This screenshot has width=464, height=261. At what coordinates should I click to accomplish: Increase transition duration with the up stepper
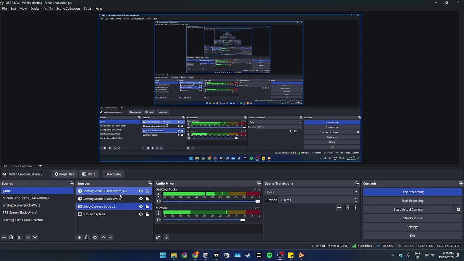[x=356, y=199]
